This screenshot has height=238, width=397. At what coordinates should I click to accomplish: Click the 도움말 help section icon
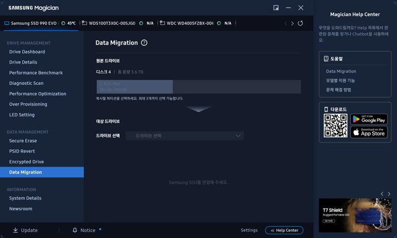326,59
